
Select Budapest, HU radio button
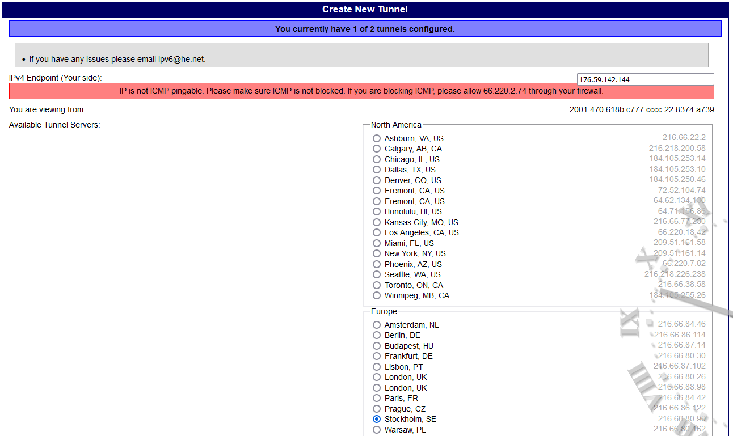click(377, 346)
